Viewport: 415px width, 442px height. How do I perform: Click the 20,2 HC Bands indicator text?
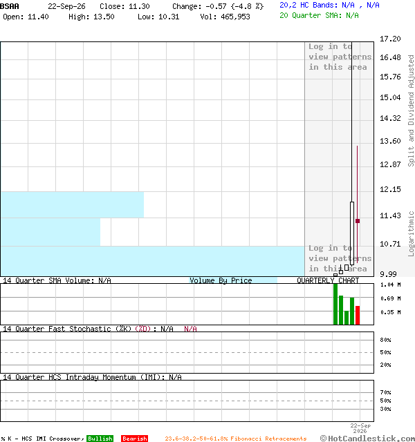click(x=329, y=5)
